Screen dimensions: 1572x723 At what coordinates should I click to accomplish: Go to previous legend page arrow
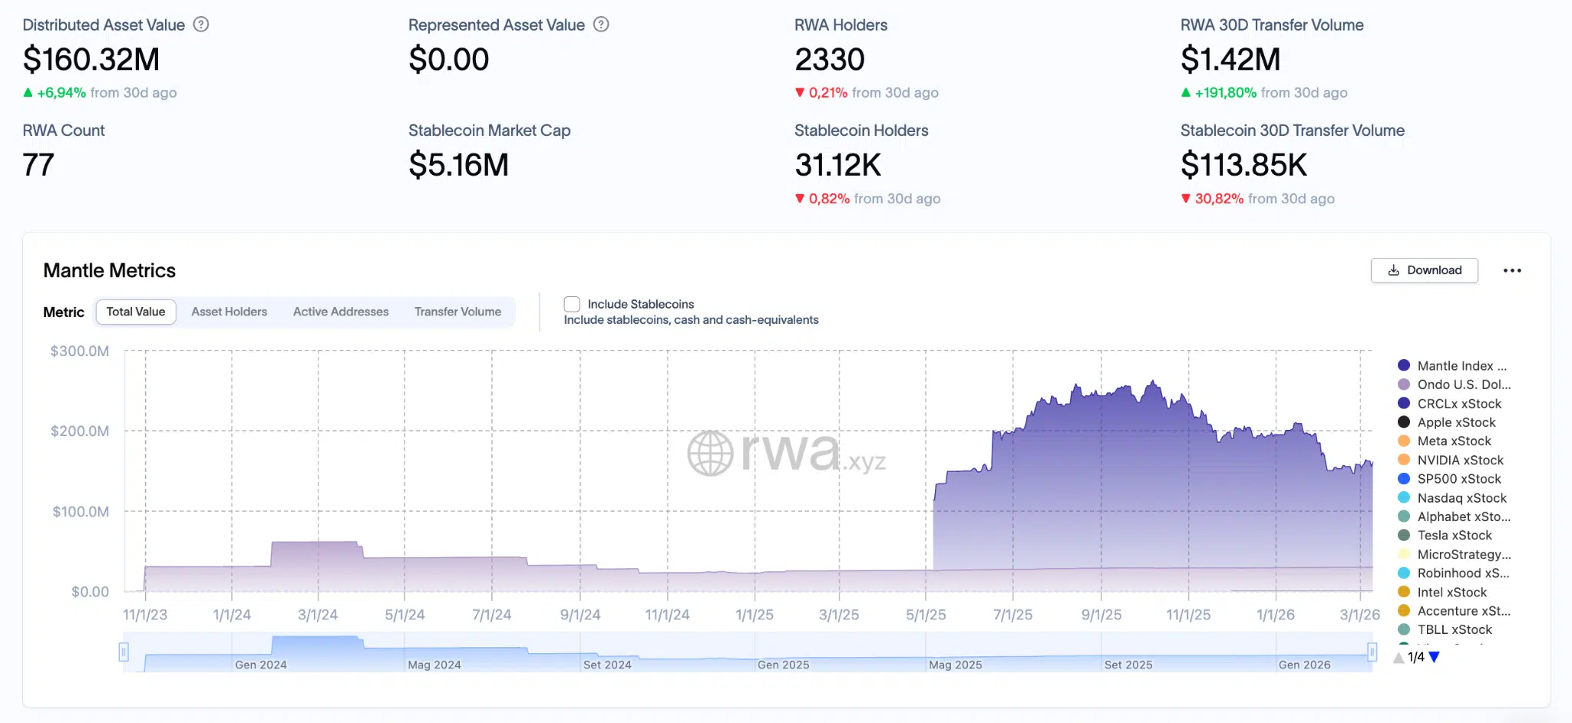click(x=1399, y=657)
